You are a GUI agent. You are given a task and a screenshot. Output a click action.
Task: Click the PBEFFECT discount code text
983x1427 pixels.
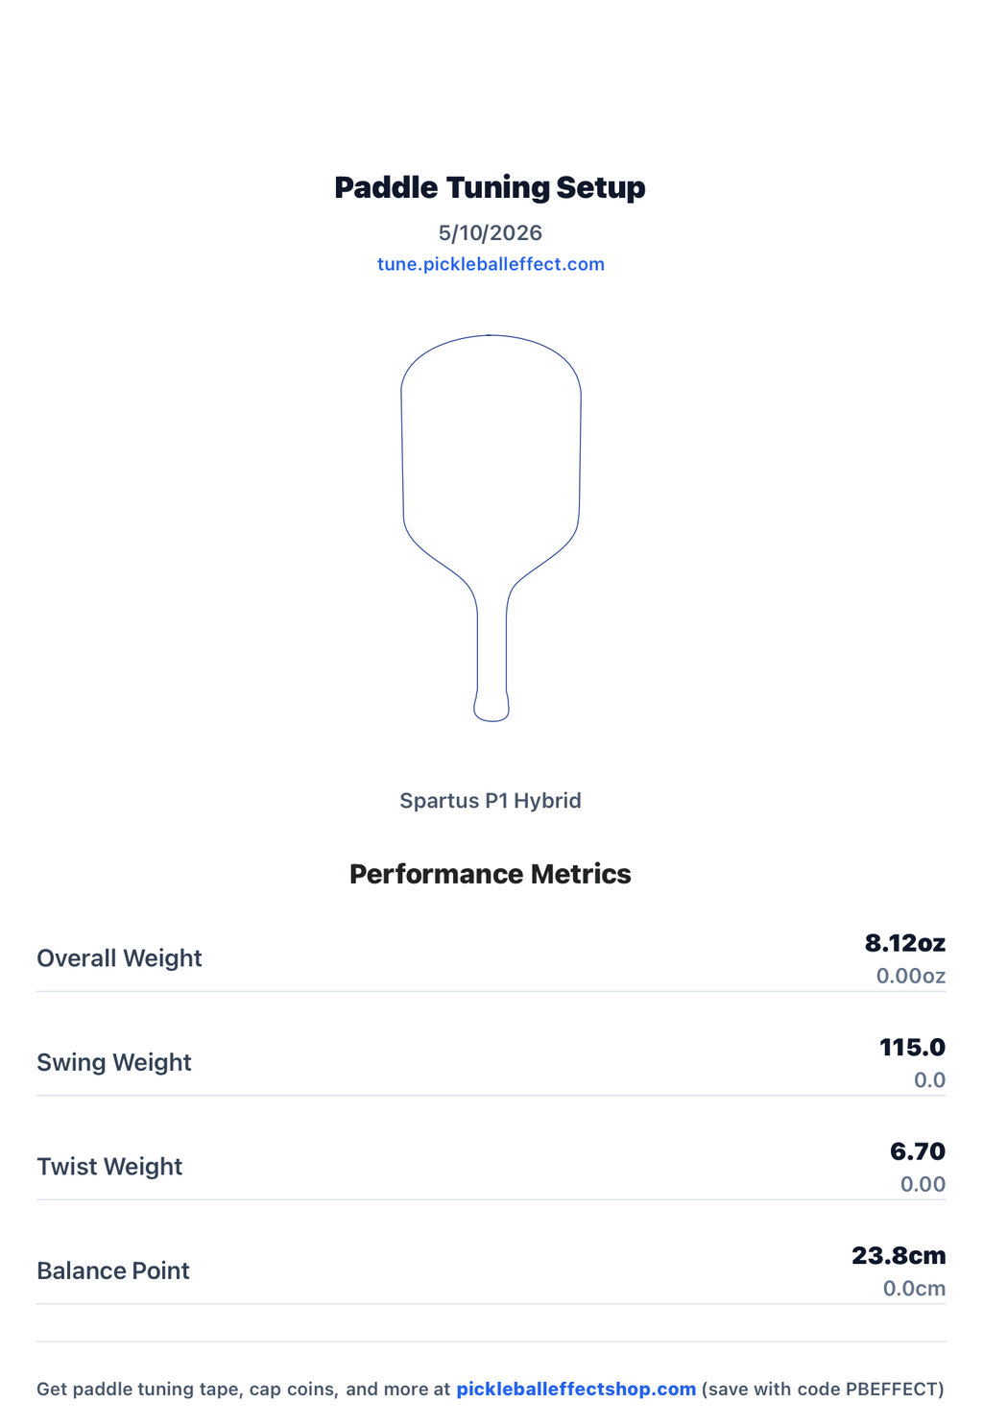coord(888,1389)
